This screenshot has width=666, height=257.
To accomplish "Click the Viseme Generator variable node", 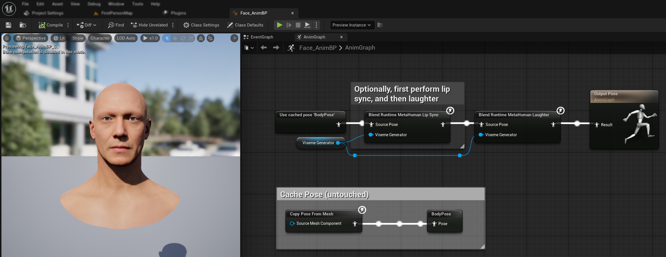I will tap(318, 143).
